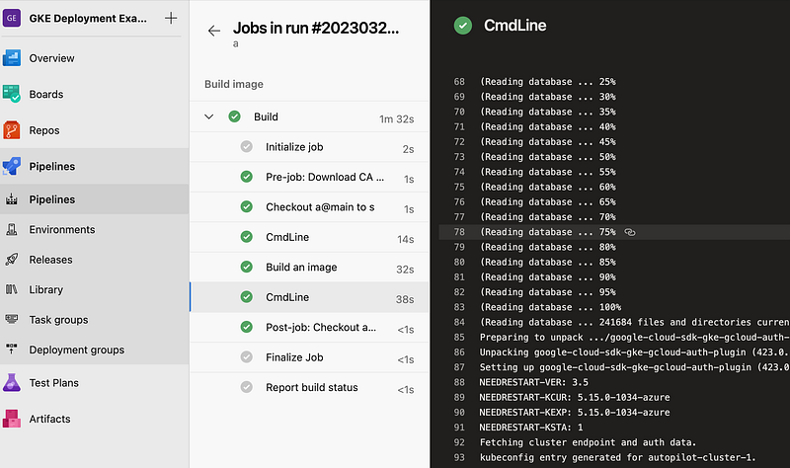790x468 pixels.
Task: Click the Artifacts icon
Action: [12, 419]
